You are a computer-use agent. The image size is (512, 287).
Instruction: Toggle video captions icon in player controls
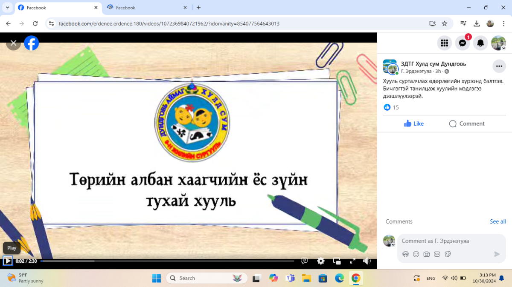pyautogui.click(x=305, y=261)
